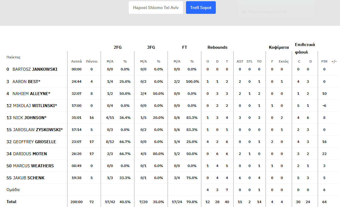Click the Total row label
The image size is (340, 207).
[x=11, y=202]
